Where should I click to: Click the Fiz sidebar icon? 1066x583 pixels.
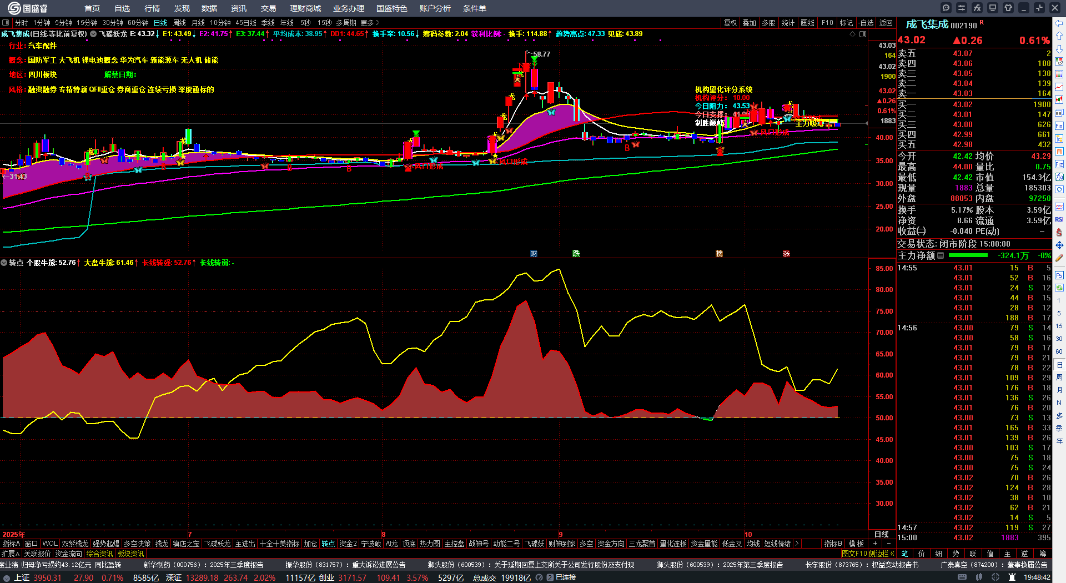1059,164
